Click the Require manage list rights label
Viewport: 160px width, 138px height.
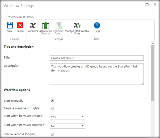pos(22,108)
